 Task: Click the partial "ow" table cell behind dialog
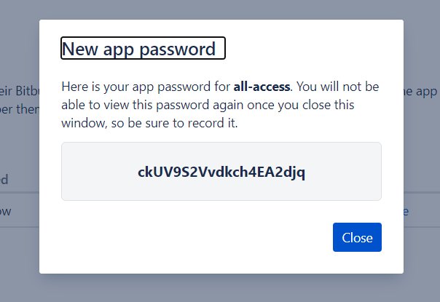tap(6, 212)
